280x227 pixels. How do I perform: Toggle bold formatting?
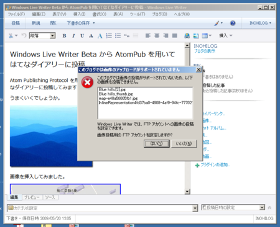pos(64,35)
